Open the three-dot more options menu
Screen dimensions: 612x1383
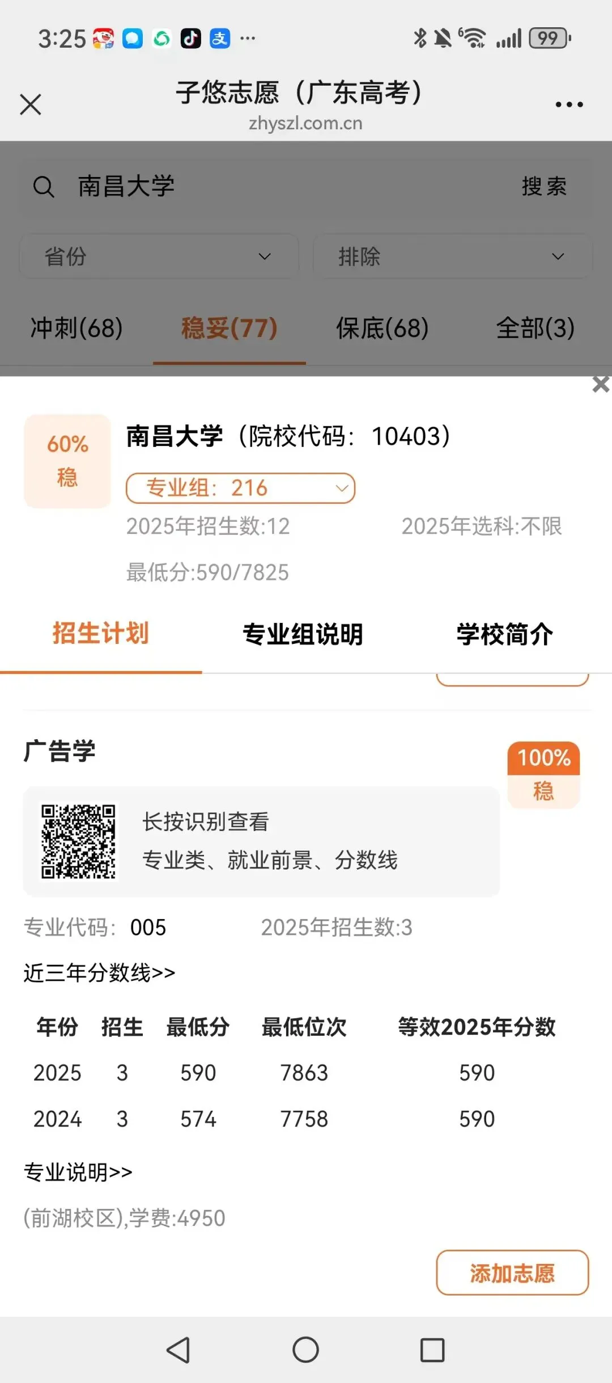(569, 104)
